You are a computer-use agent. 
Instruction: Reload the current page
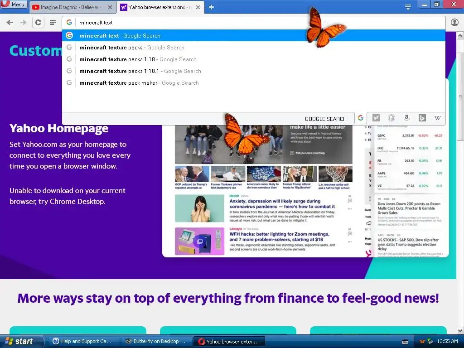click(38, 23)
